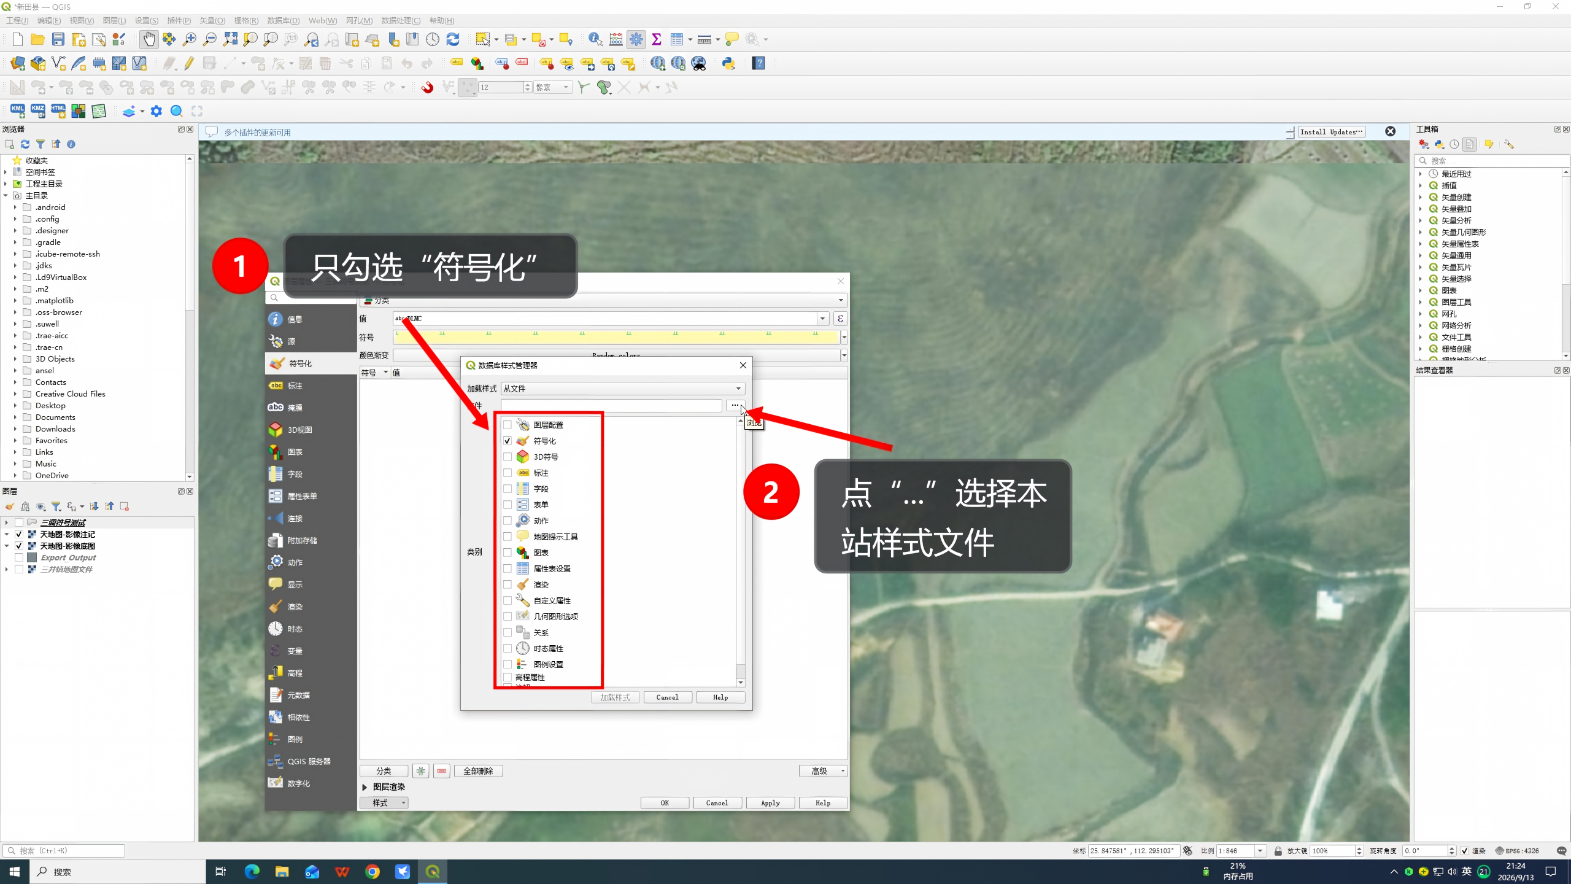Open the Information tab icon in layer properties
The width and height of the screenshot is (1571, 884).
pyautogui.click(x=276, y=319)
